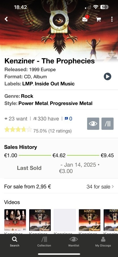Rate the release with the star row
118x257 pixels.
coord(18,129)
